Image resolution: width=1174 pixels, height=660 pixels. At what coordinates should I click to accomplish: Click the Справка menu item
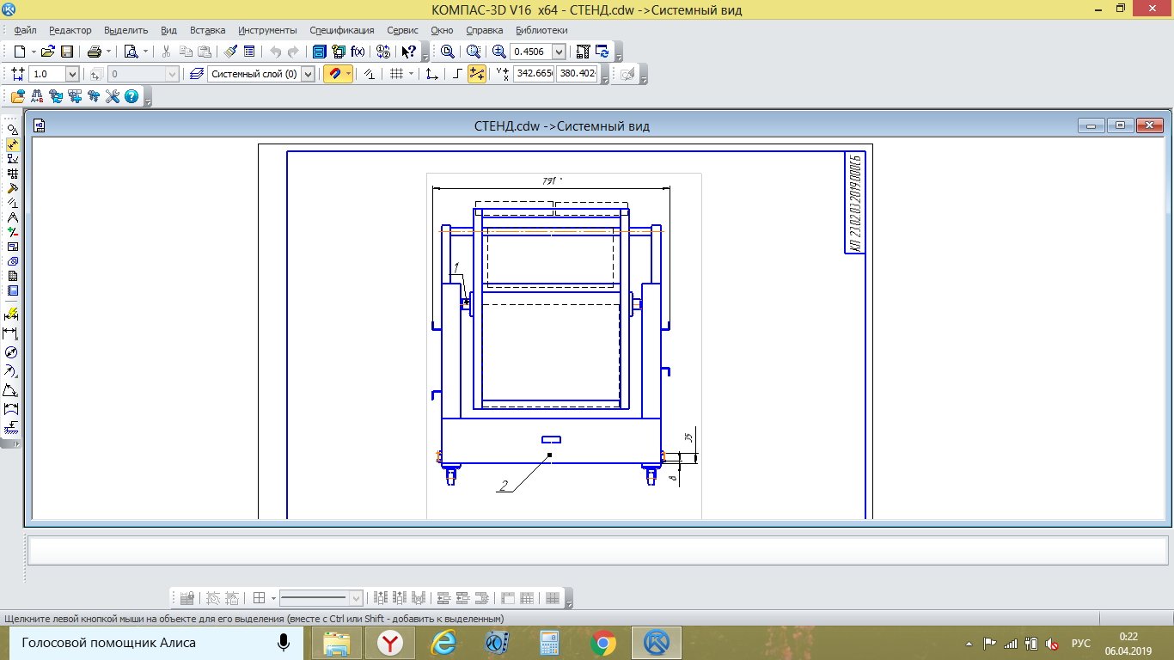(484, 30)
